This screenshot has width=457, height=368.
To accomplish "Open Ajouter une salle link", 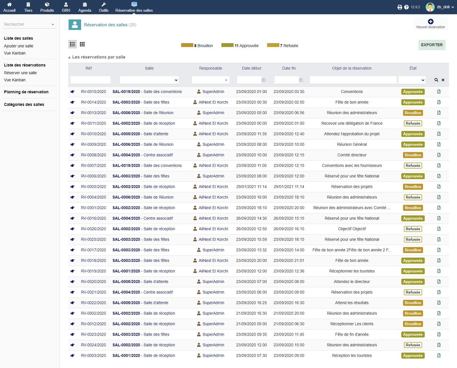I will coord(19,46).
